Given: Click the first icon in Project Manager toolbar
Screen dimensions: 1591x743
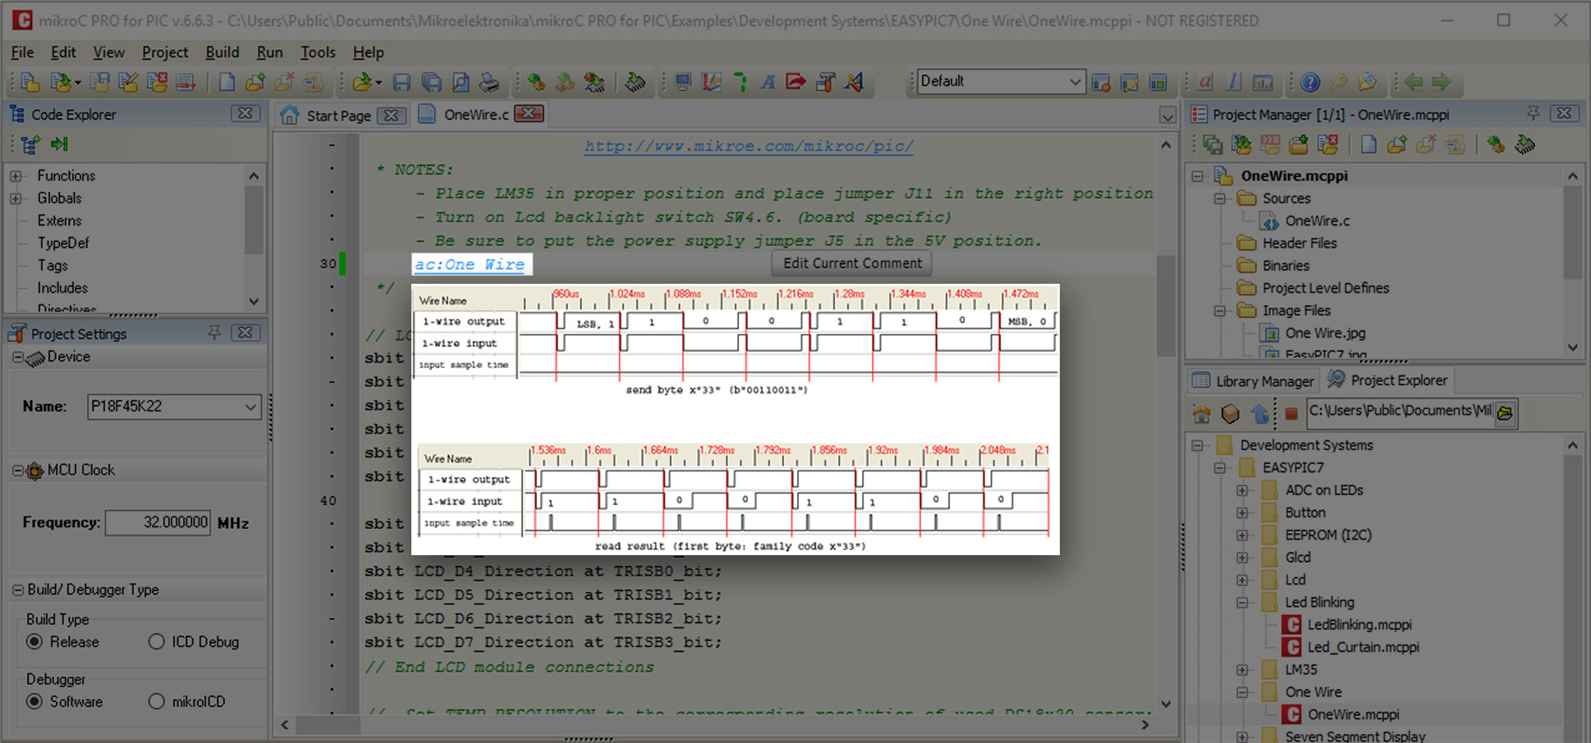Looking at the screenshot, I should coord(1213,145).
